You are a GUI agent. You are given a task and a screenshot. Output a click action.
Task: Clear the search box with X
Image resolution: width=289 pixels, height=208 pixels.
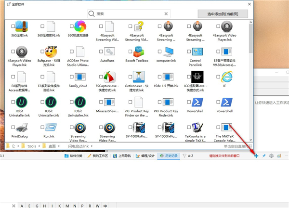(166, 13)
